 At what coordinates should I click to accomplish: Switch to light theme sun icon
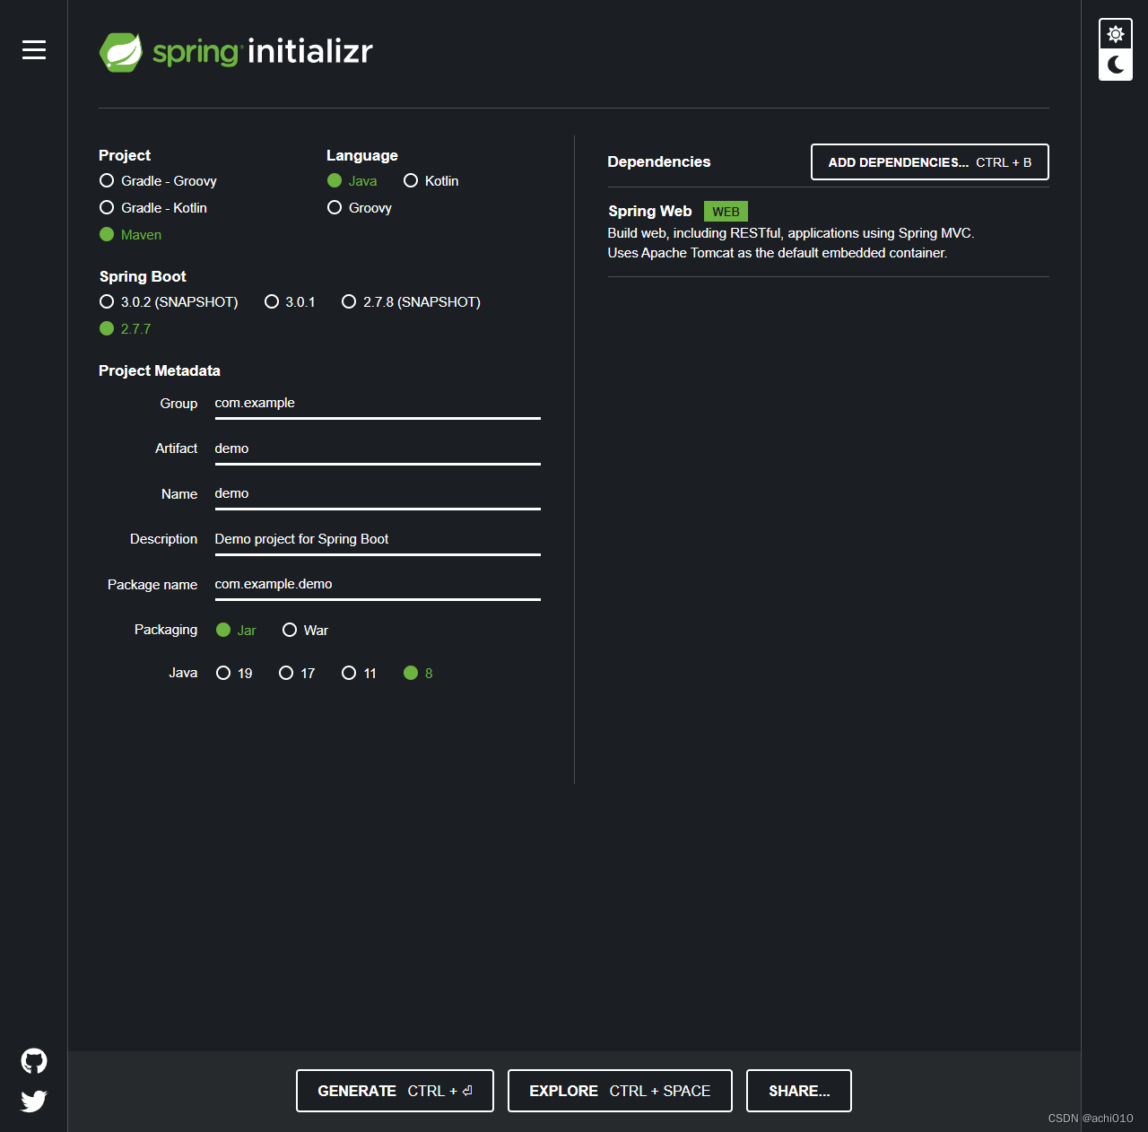[x=1116, y=34]
